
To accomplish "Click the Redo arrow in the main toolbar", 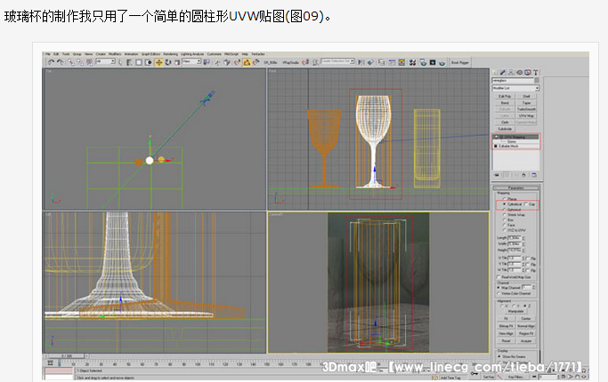I will (x=61, y=62).
